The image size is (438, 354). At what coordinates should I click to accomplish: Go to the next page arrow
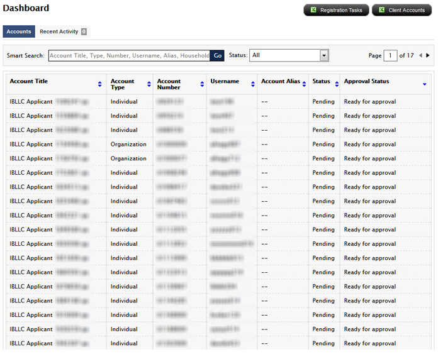coord(428,55)
